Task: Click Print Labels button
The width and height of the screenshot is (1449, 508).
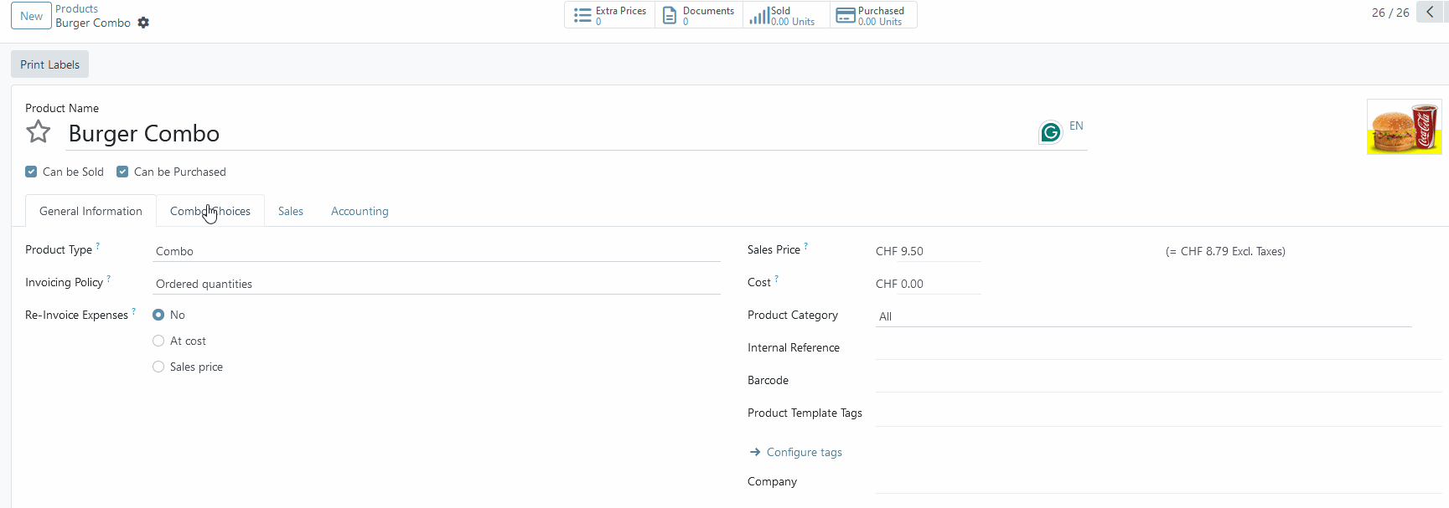Action: [x=49, y=64]
